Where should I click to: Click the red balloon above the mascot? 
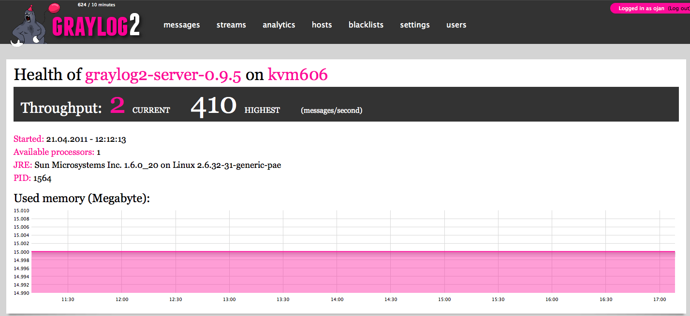point(55,8)
